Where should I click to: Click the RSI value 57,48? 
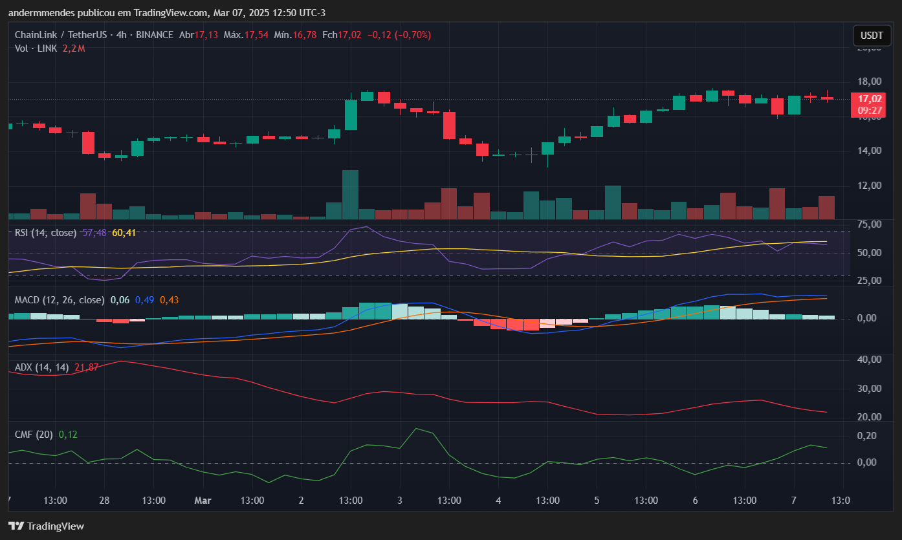(94, 233)
